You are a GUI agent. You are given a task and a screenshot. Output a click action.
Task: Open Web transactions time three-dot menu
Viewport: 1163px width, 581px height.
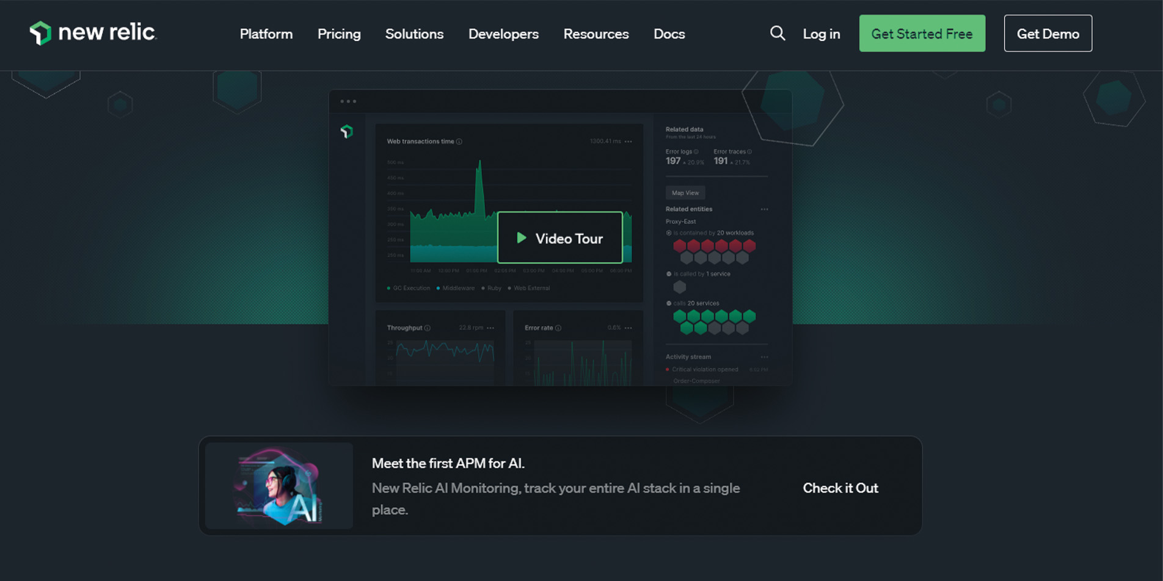[629, 142]
